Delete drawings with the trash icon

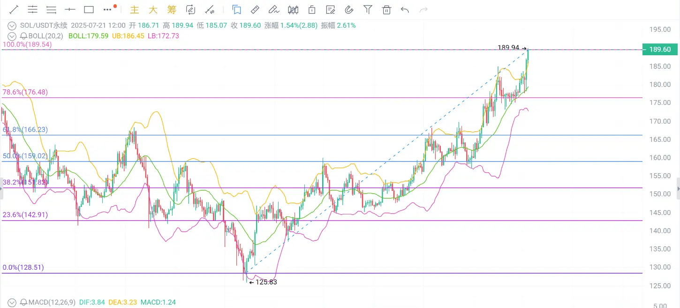386,9
